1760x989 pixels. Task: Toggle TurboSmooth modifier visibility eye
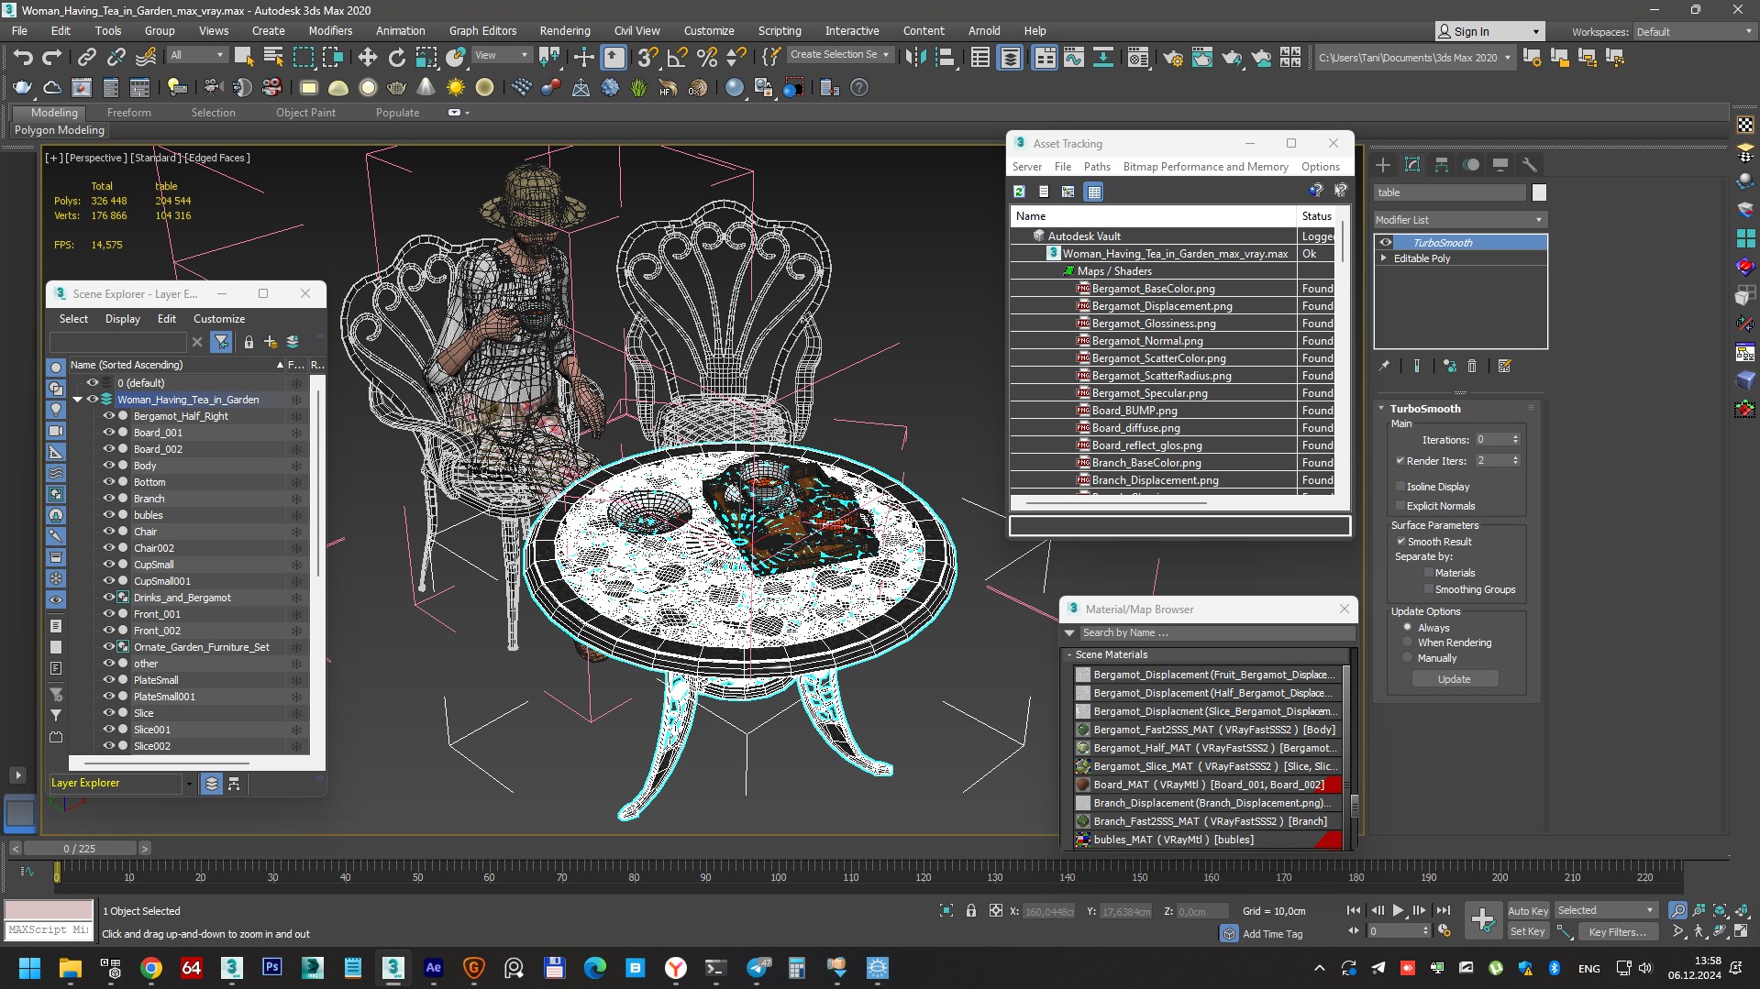(1386, 243)
